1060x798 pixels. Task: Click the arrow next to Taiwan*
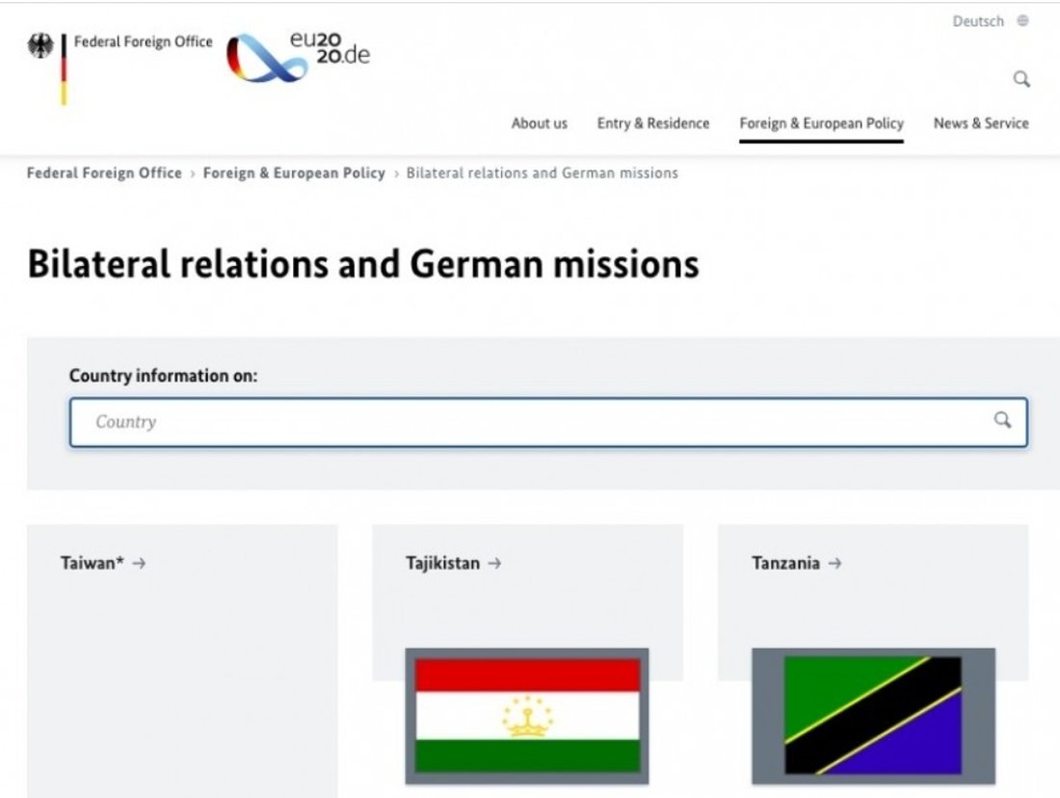139,563
